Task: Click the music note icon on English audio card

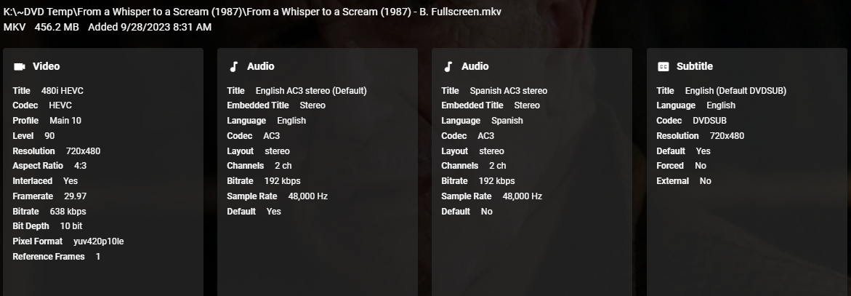Action: pyautogui.click(x=234, y=66)
